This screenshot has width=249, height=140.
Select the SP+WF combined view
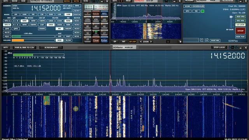coord(132,42)
